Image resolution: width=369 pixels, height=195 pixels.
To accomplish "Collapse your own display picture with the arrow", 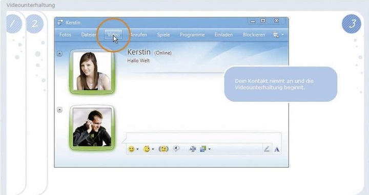I will [60, 110].
